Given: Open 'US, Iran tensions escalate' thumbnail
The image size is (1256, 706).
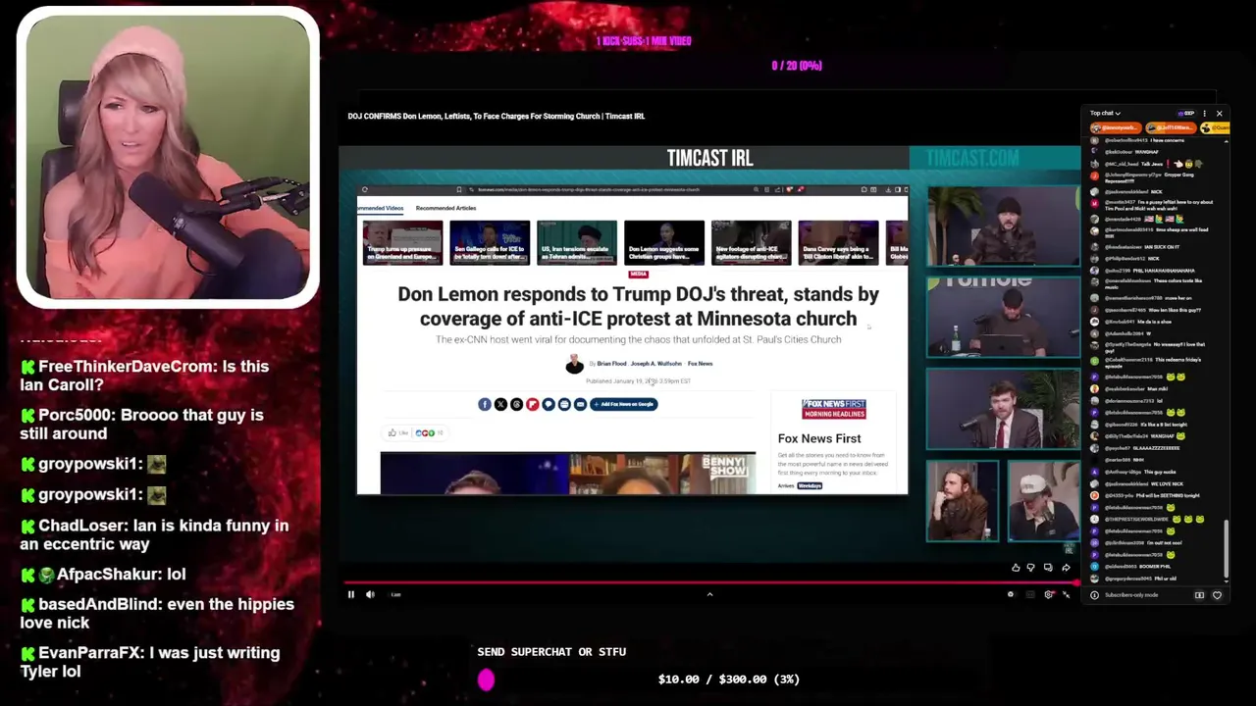Looking at the screenshot, I should (x=577, y=243).
